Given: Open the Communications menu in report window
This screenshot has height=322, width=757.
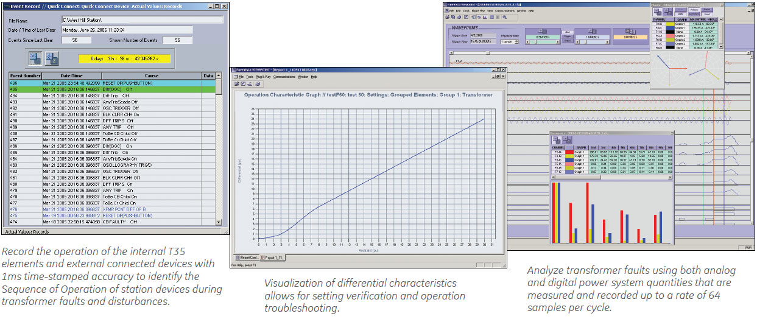Looking at the screenshot, I should point(284,77).
